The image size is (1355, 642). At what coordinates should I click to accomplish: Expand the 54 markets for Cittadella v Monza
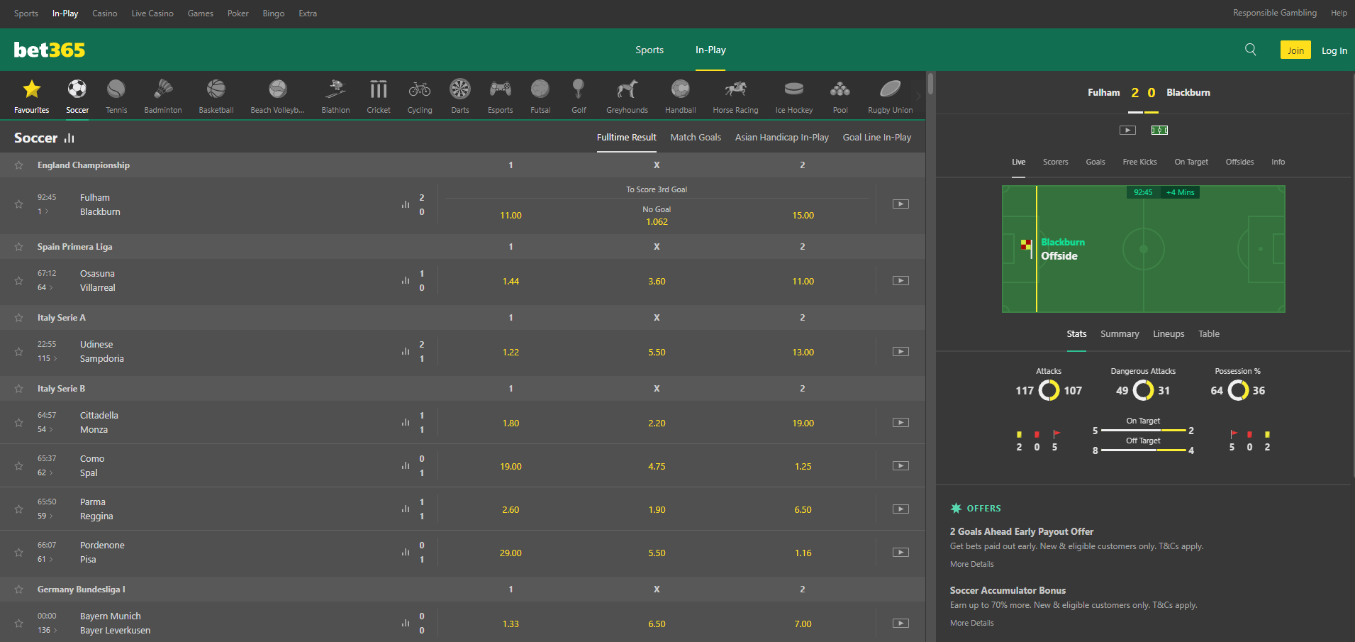[45, 429]
